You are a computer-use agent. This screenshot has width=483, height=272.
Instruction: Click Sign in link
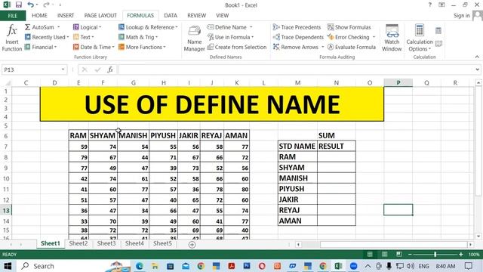tap(461, 15)
